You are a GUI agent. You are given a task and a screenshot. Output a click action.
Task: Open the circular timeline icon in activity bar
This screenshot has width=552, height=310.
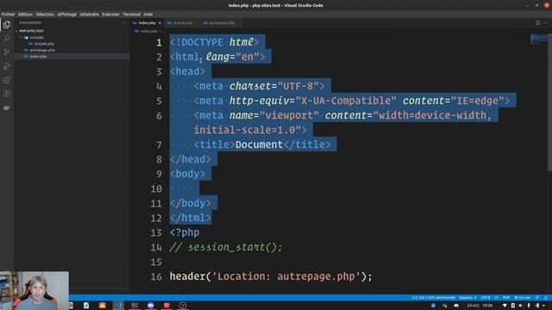tap(7, 94)
